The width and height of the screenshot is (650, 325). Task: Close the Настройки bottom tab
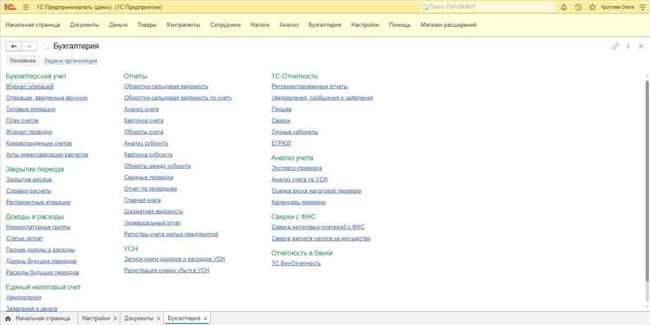tap(115, 318)
